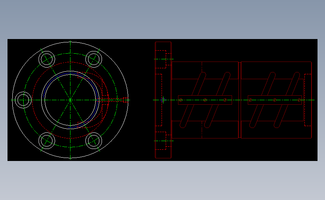This screenshot has width=325, height=200.
Task: Select the dashed recess outline at right nut end
Action: [308, 100]
